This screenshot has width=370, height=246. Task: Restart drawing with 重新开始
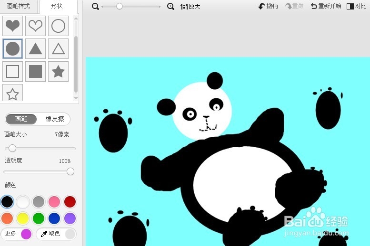click(x=326, y=6)
